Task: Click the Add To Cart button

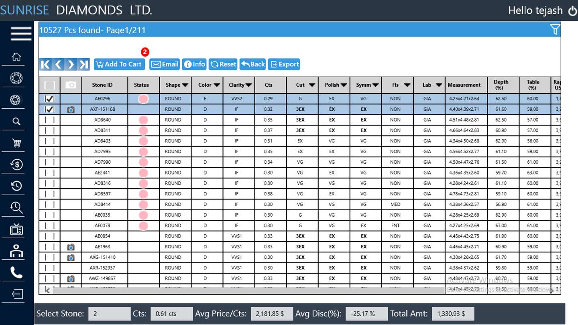Action: [119, 64]
